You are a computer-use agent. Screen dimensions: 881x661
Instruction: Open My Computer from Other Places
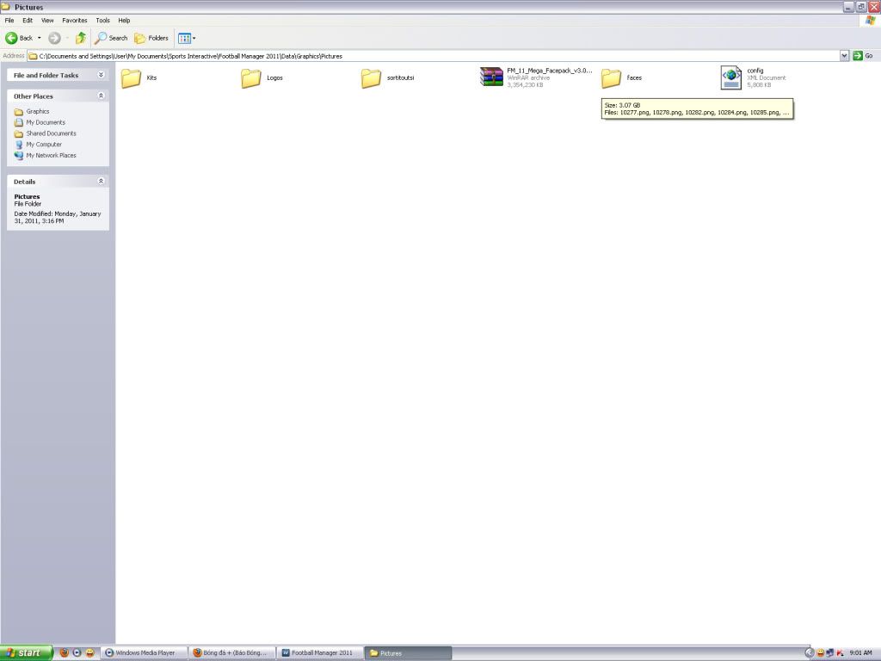click(44, 145)
